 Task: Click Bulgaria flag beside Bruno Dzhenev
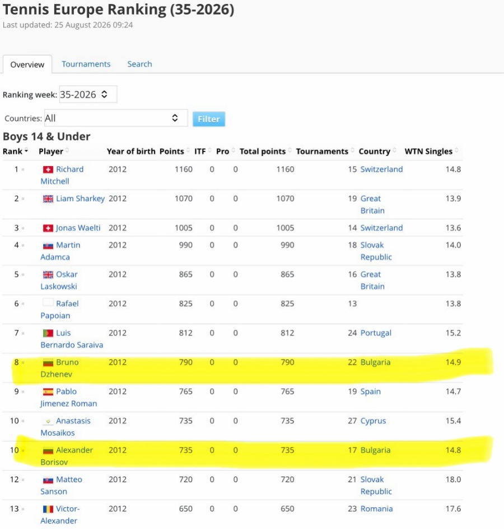click(48, 362)
